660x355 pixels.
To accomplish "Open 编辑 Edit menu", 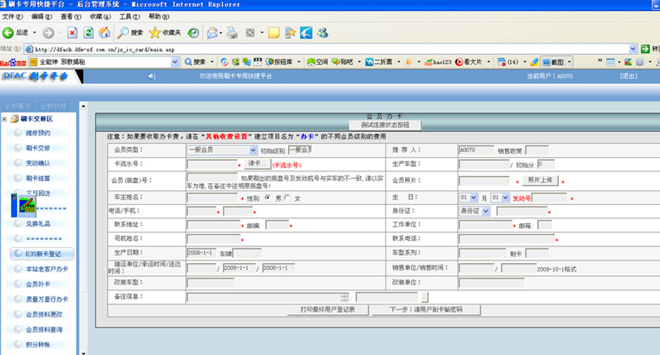I will [41, 16].
